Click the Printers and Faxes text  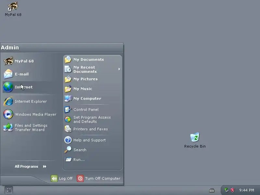tap(91, 129)
